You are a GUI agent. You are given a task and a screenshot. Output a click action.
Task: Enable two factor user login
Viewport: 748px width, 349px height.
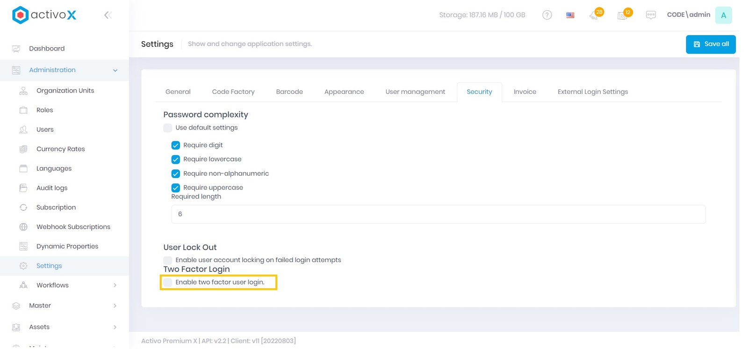tap(168, 282)
